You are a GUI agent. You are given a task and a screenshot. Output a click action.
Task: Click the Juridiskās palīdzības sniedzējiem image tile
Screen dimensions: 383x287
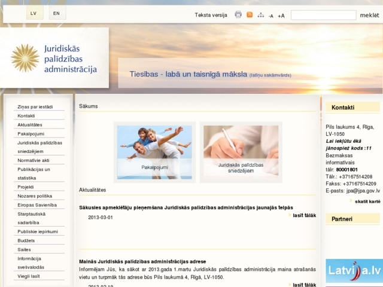(241, 152)
